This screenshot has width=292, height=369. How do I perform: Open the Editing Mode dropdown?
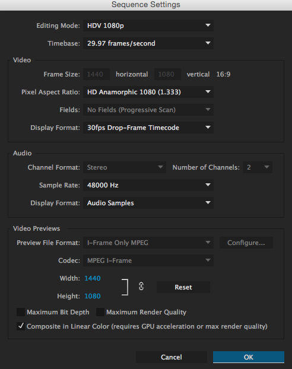tap(148, 26)
